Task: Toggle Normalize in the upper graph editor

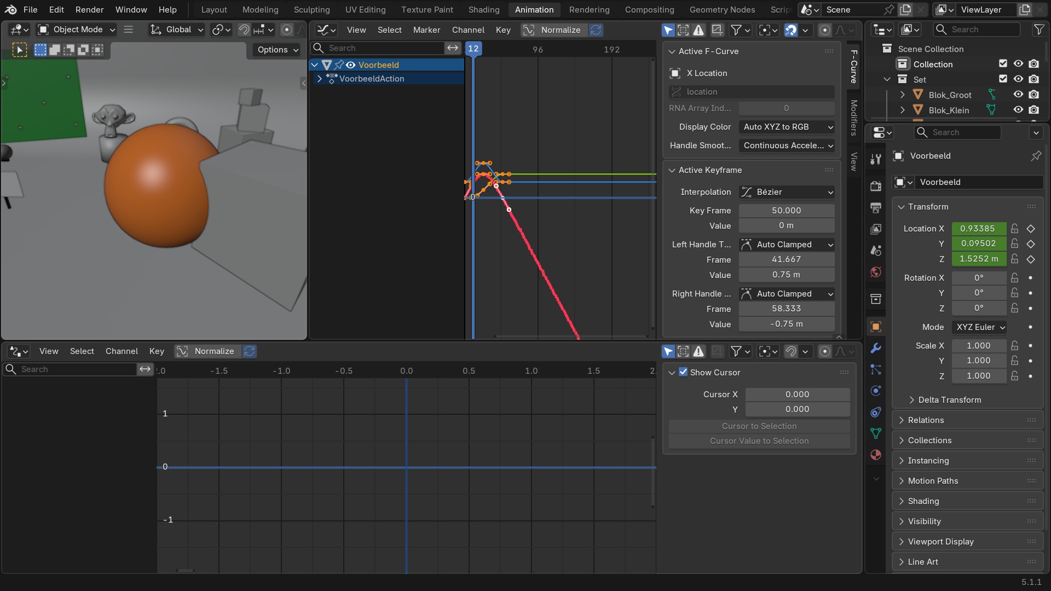Action: click(553, 30)
